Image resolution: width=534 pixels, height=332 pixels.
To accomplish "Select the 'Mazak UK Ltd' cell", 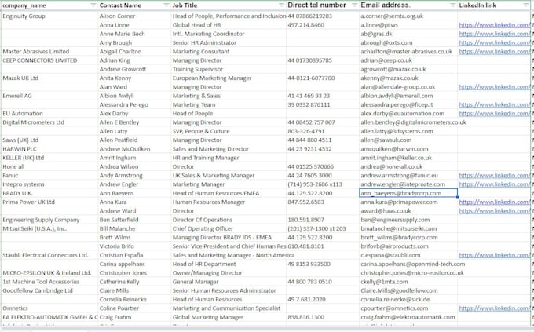I will pos(49,78).
